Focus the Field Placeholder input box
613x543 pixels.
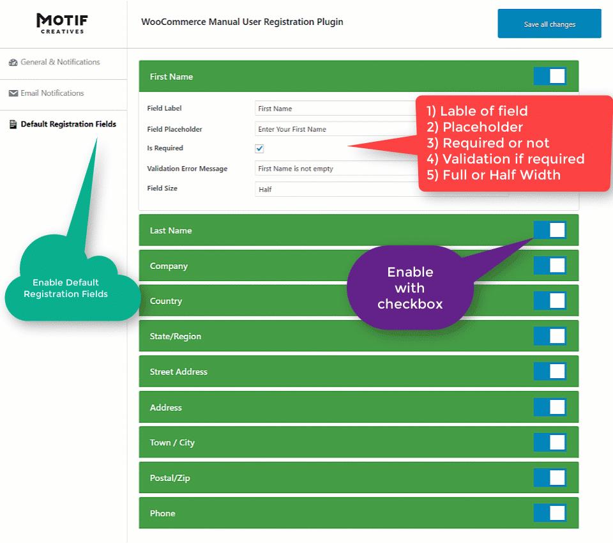coord(337,129)
